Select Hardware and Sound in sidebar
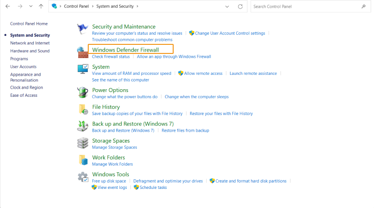This screenshot has height=208, width=374. click(30, 51)
